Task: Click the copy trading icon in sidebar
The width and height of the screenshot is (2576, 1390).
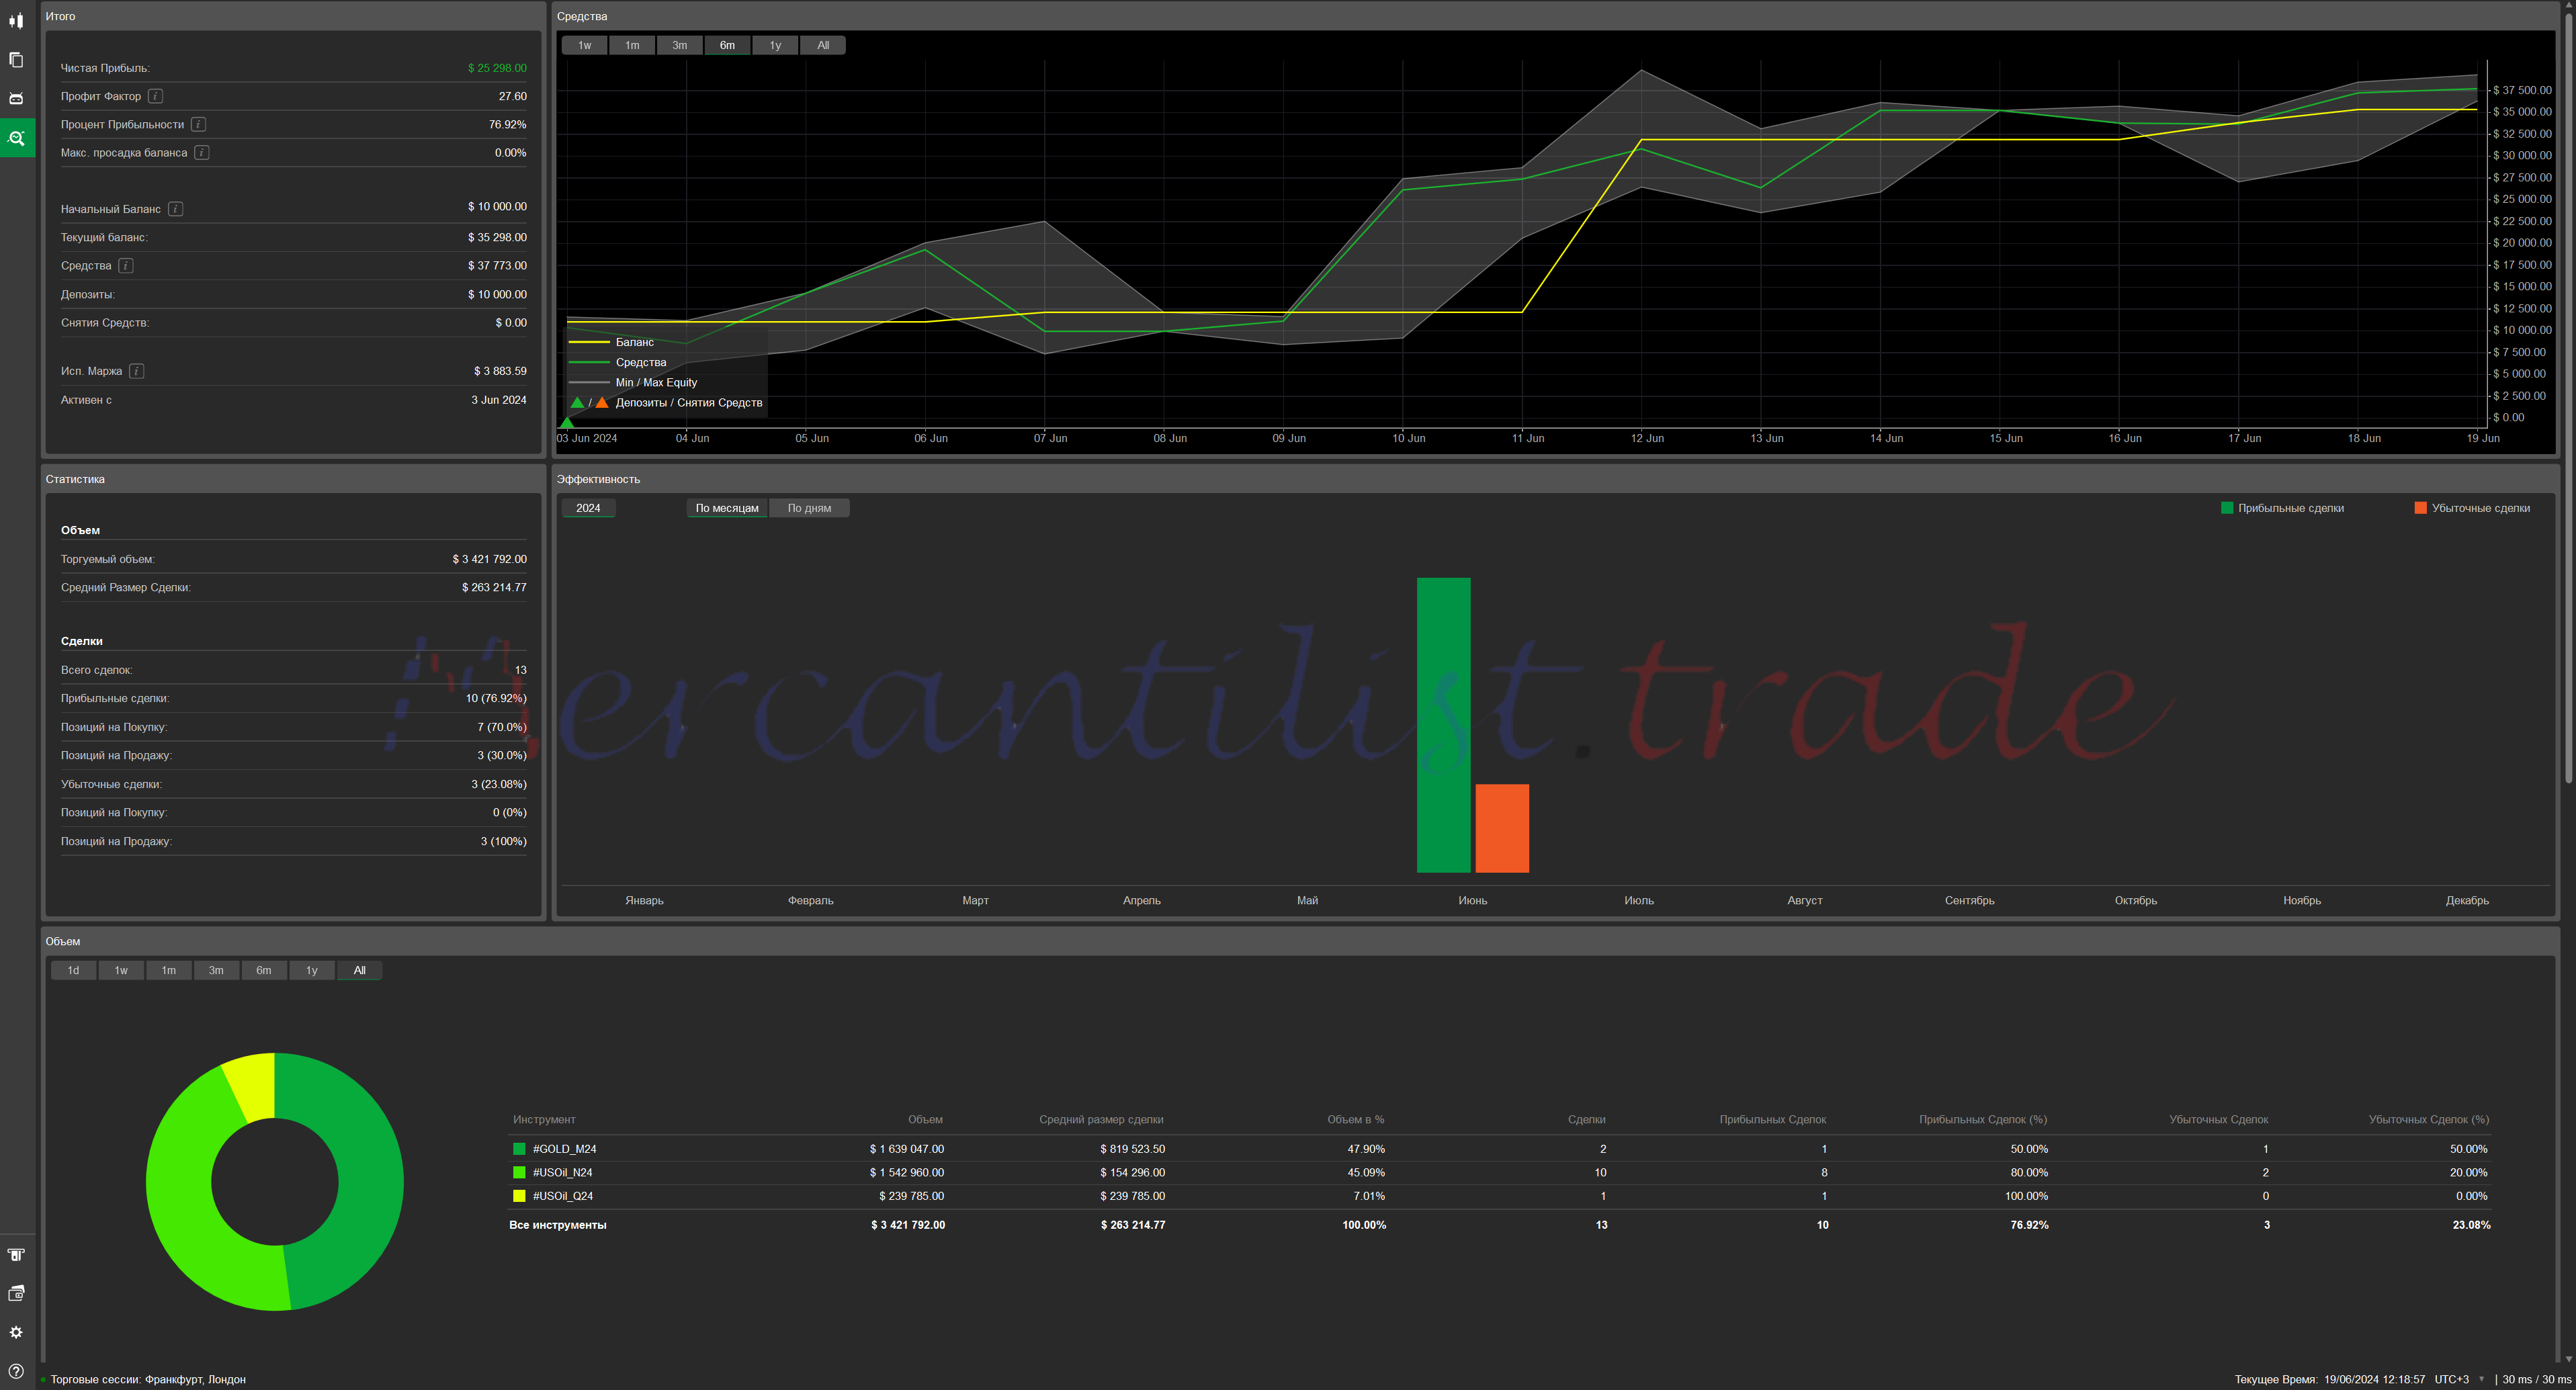Action: 16,60
